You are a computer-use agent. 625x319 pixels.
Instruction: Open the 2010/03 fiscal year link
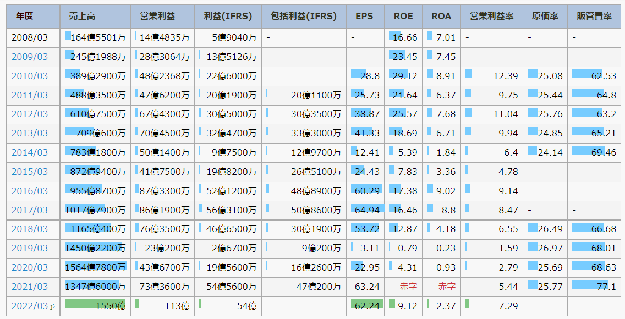coord(30,76)
